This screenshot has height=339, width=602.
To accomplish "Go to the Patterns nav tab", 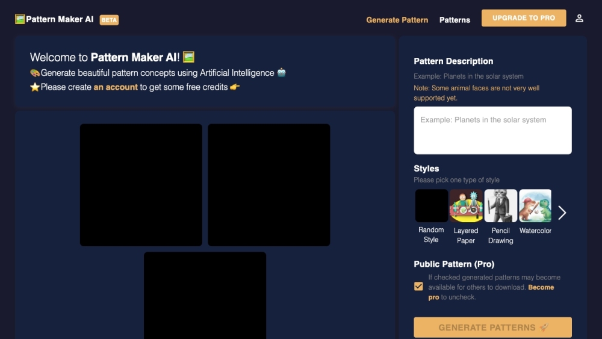I will click(x=455, y=20).
